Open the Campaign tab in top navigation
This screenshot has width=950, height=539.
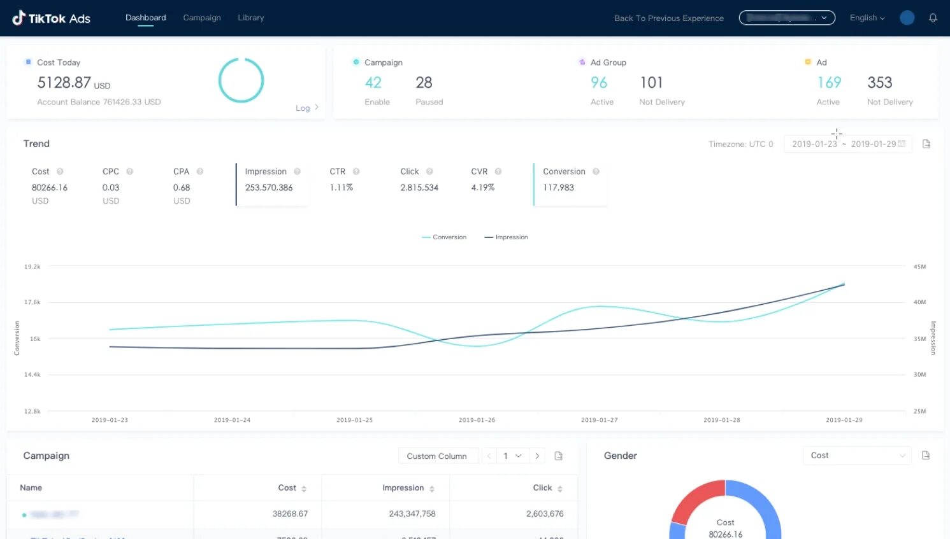pyautogui.click(x=202, y=18)
